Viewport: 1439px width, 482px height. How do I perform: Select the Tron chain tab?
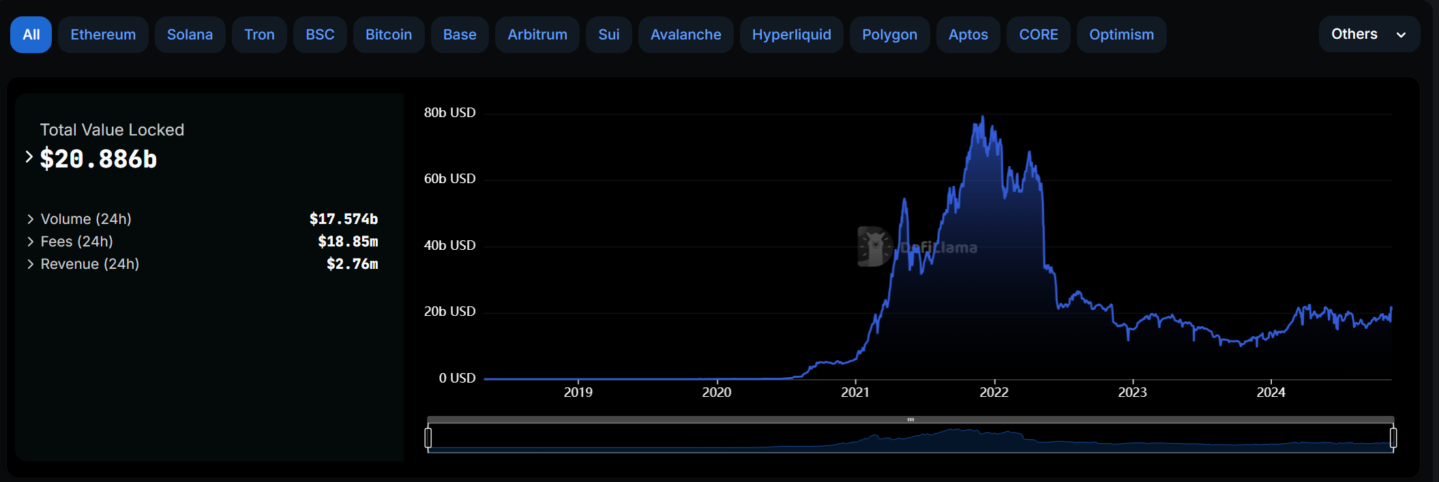click(x=259, y=35)
